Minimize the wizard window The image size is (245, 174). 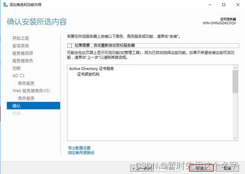pyautogui.click(x=210, y=5)
